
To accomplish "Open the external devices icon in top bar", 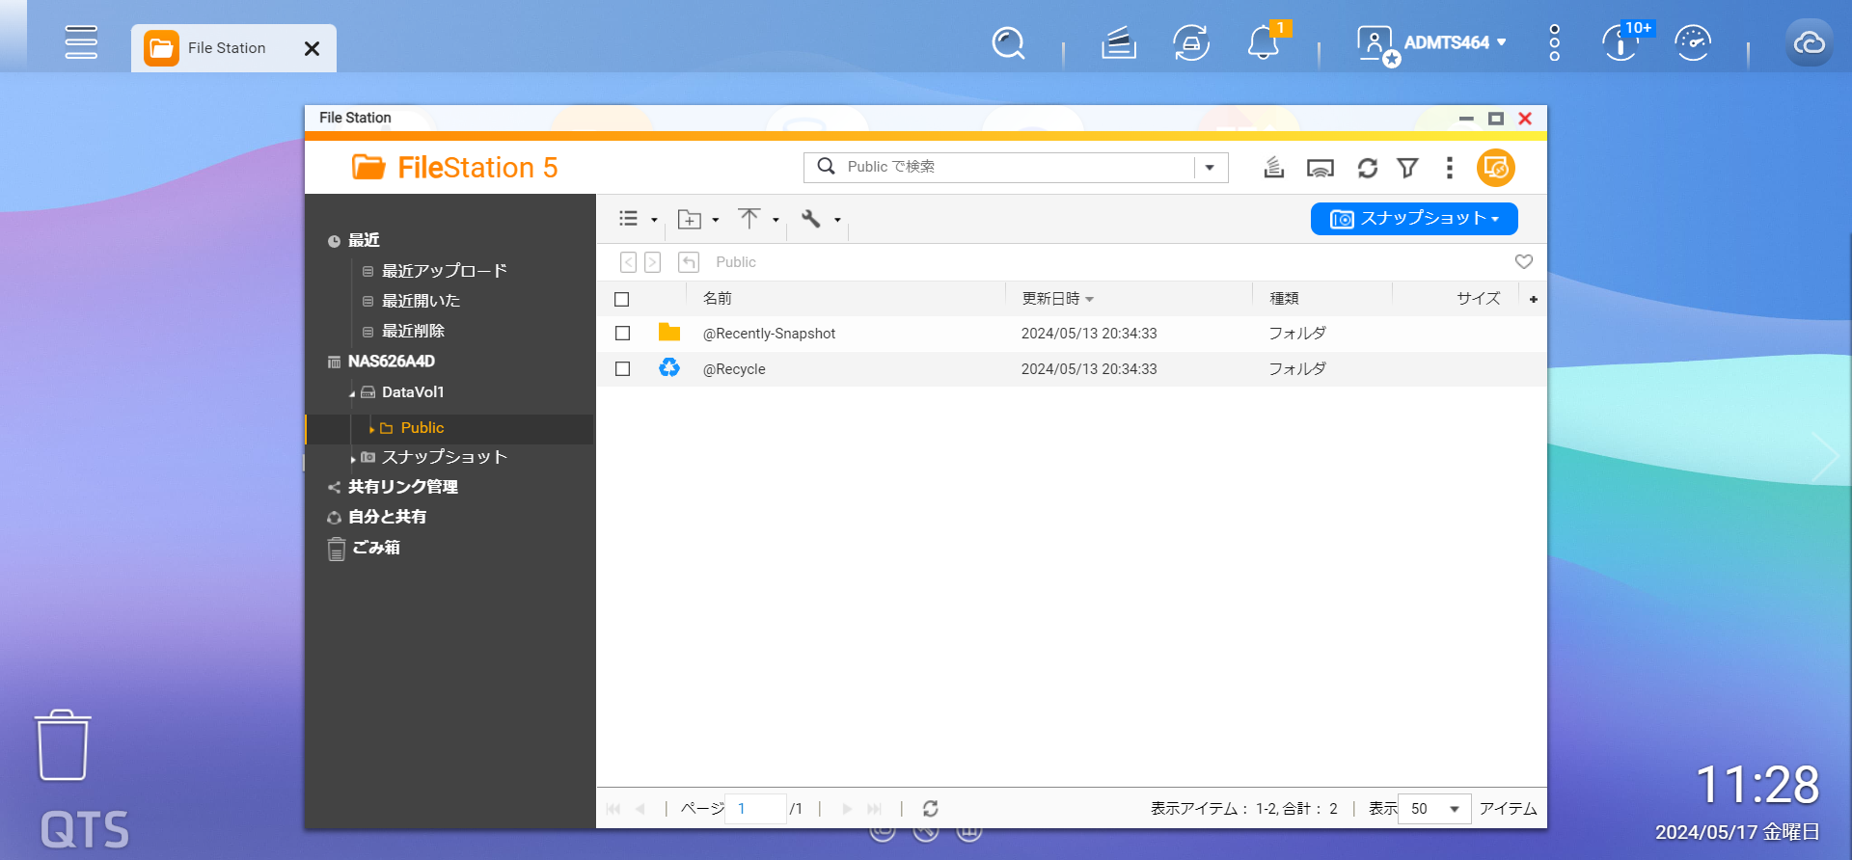I will pyautogui.click(x=1191, y=43).
